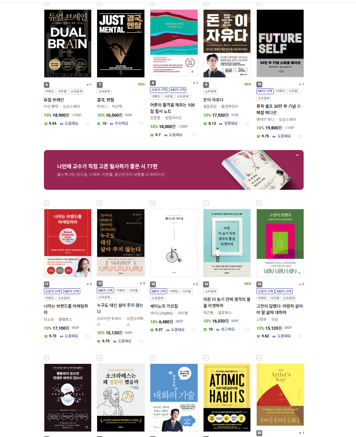Tick checkbox above Atomic Habits cover
Viewport: 356px width, 437px height.
206,358
